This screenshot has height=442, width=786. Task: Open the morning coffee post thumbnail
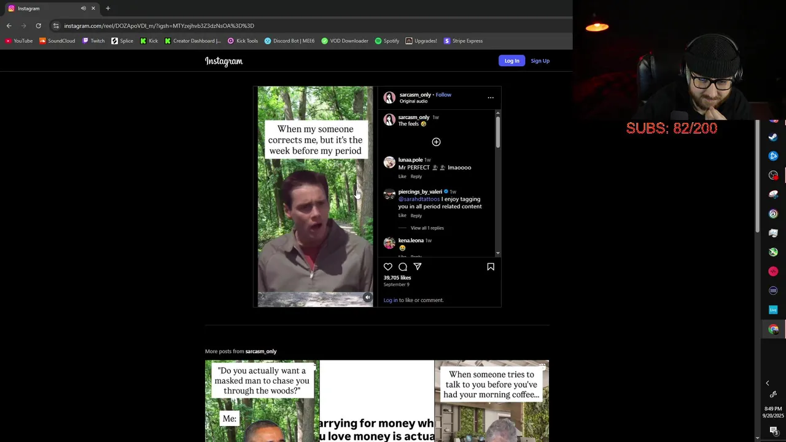pyautogui.click(x=491, y=401)
